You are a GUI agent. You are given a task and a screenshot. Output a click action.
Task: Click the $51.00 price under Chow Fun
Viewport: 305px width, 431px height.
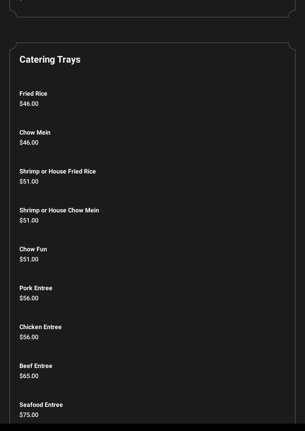(x=29, y=259)
